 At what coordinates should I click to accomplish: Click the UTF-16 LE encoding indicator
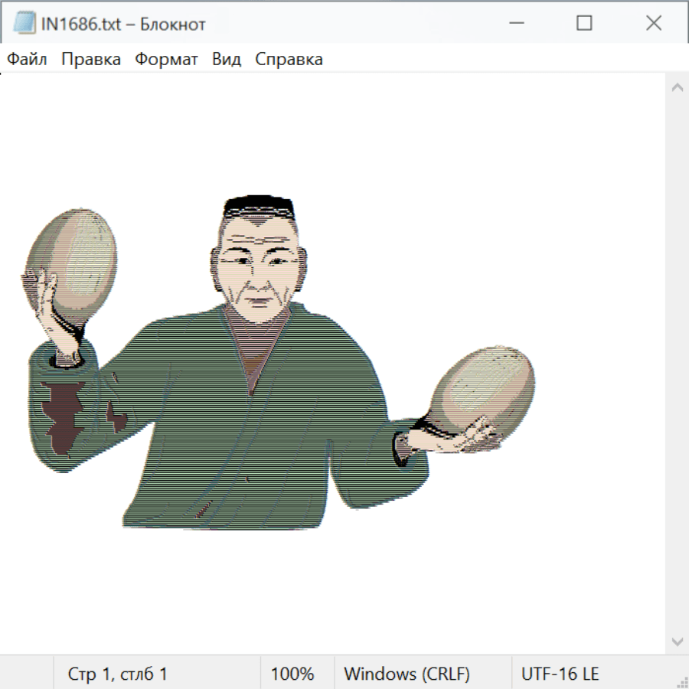[560, 674]
